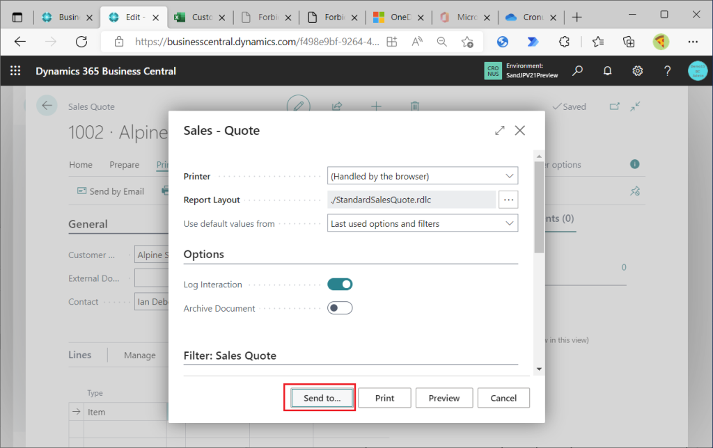
Task: Click the Print button in dialog
Action: [384, 398]
